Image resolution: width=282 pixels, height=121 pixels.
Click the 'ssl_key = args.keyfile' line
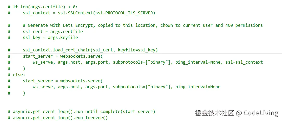click(x=50, y=38)
